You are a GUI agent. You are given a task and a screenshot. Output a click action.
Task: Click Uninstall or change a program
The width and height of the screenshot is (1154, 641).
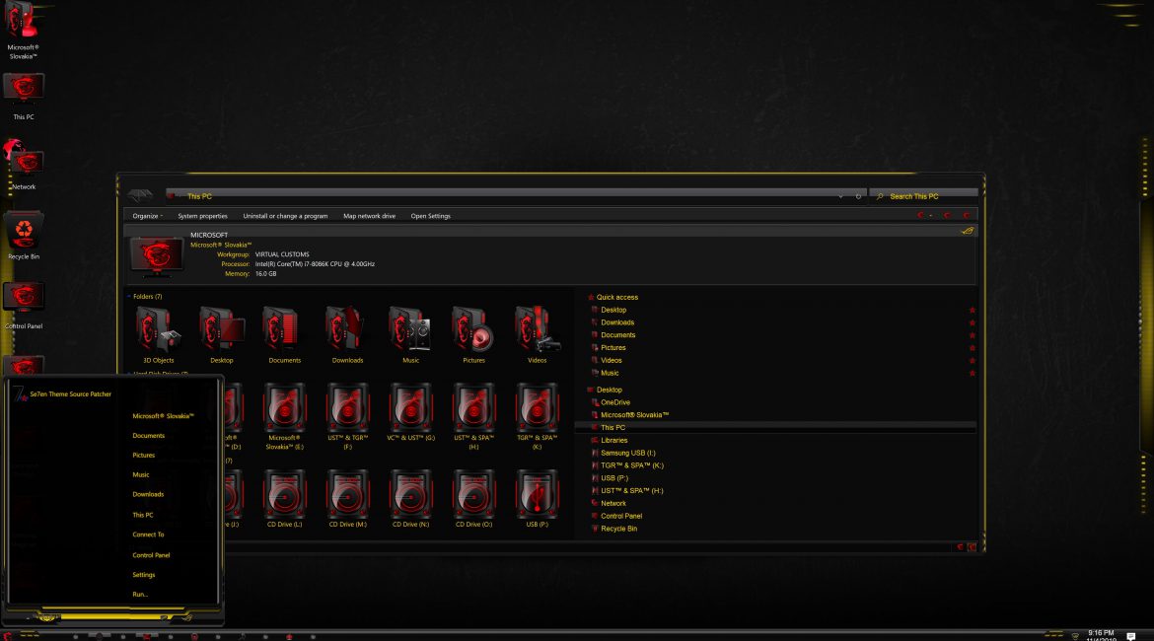pos(286,216)
